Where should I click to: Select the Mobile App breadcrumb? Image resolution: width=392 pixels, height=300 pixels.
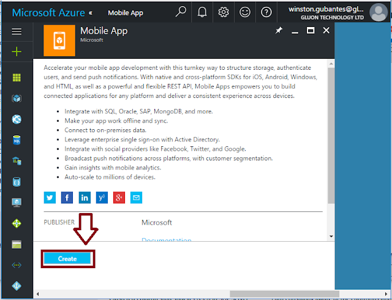pyautogui.click(x=126, y=13)
